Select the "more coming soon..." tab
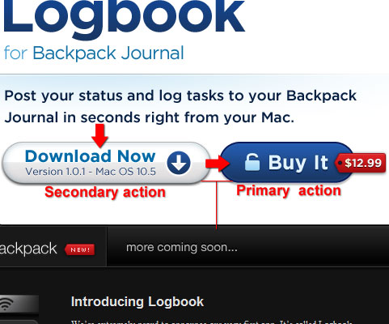 tap(182, 247)
